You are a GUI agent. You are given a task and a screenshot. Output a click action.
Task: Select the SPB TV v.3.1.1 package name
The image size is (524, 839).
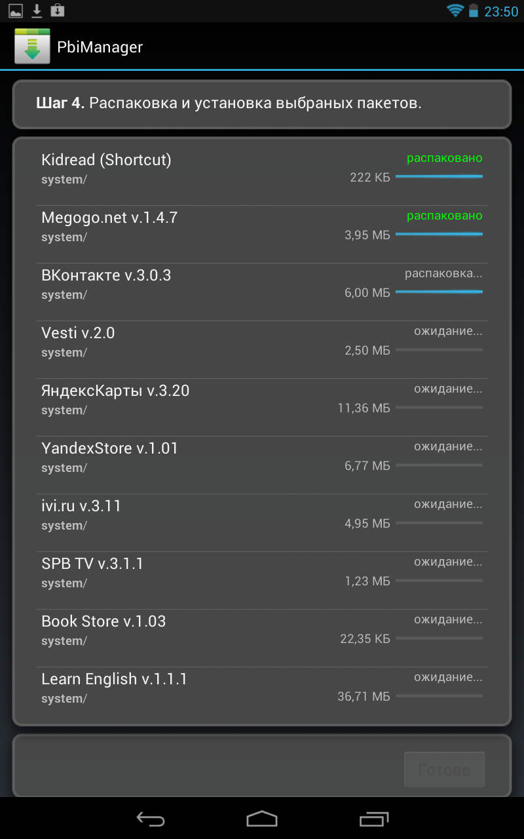[x=92, y=564]
